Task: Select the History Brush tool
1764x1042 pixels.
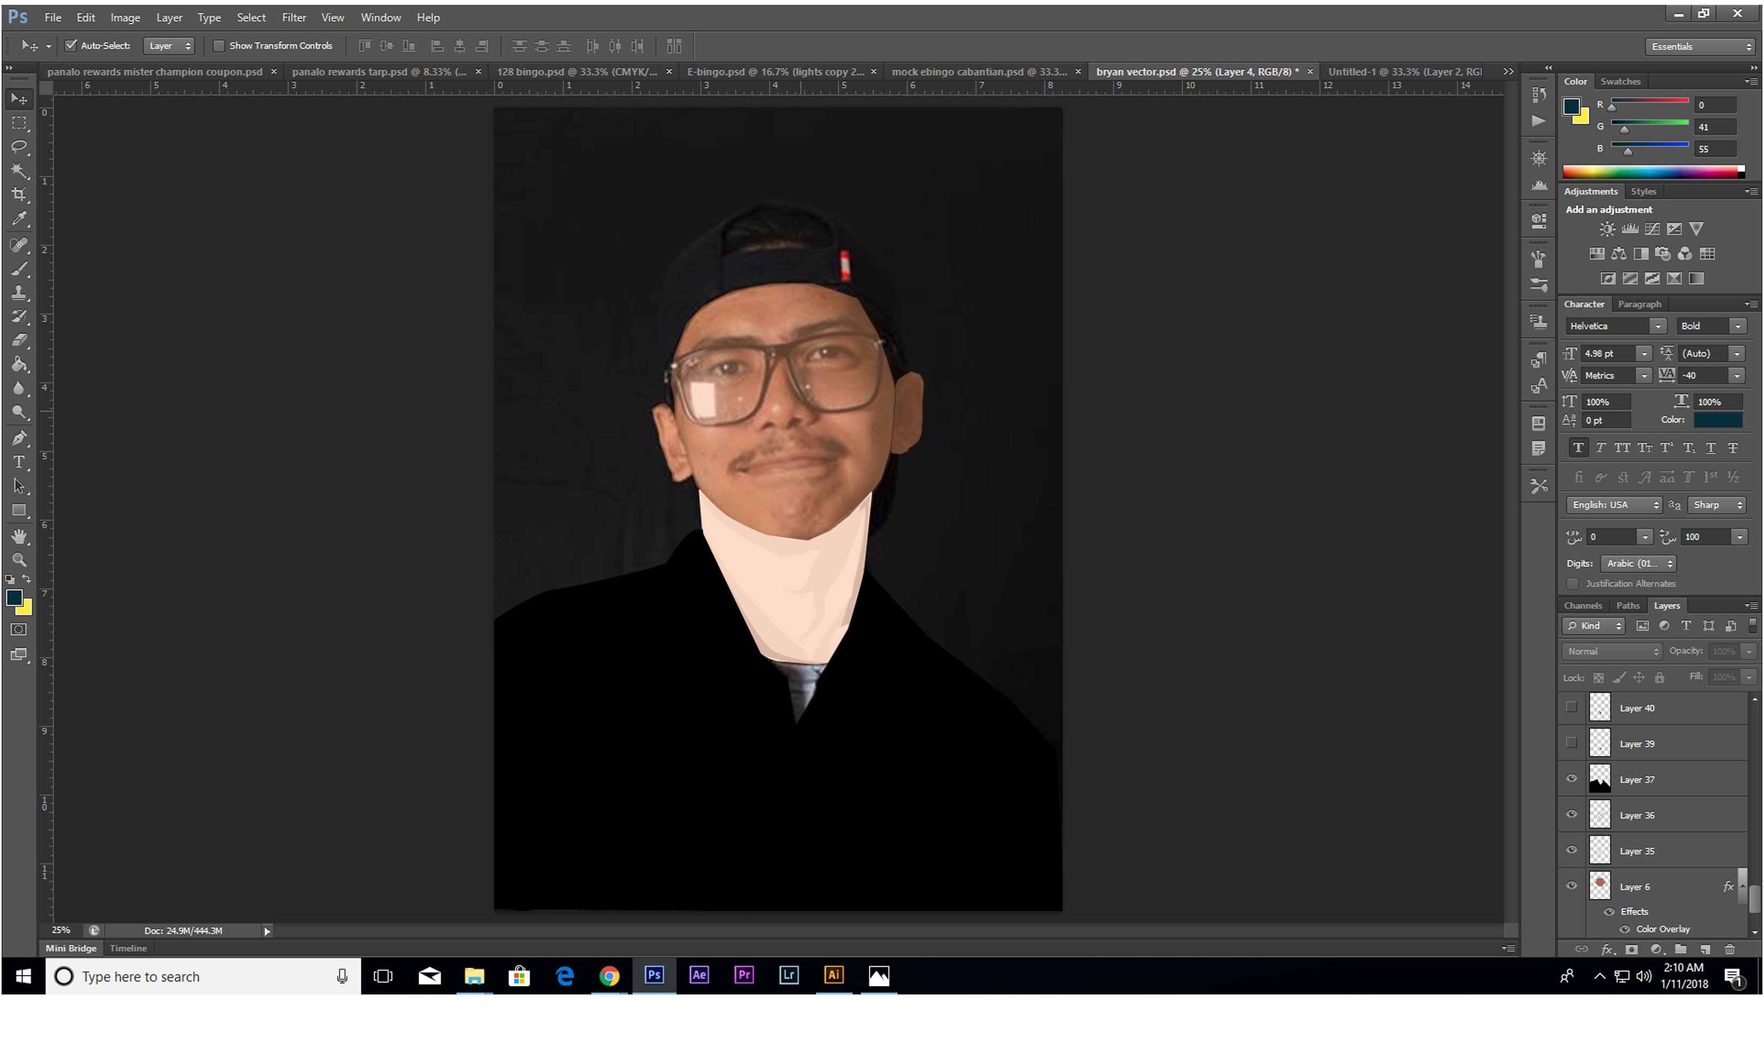Action: click(19, 317)
